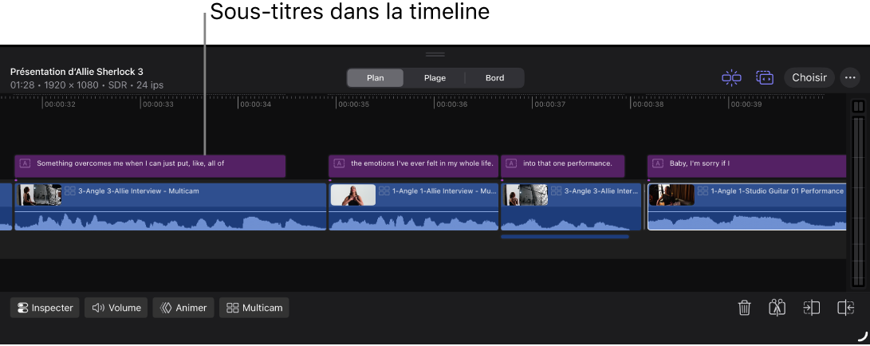This screenshot has width=870, height=346.
Task: Click the timeline ruler at 00:00:39
Action: 745,104
